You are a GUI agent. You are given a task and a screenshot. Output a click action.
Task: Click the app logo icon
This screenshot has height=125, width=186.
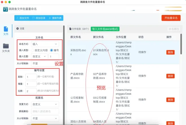(5, 9)
